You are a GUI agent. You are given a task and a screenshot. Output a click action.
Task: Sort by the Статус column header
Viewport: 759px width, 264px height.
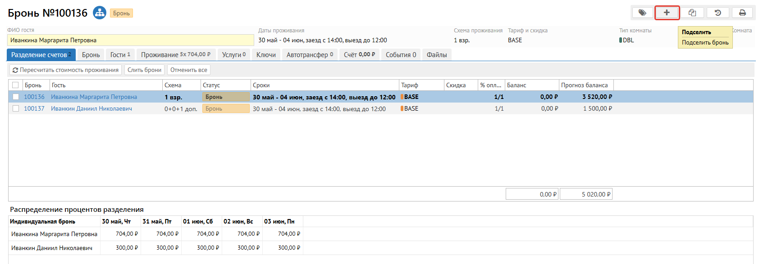(x=226, y=85)
